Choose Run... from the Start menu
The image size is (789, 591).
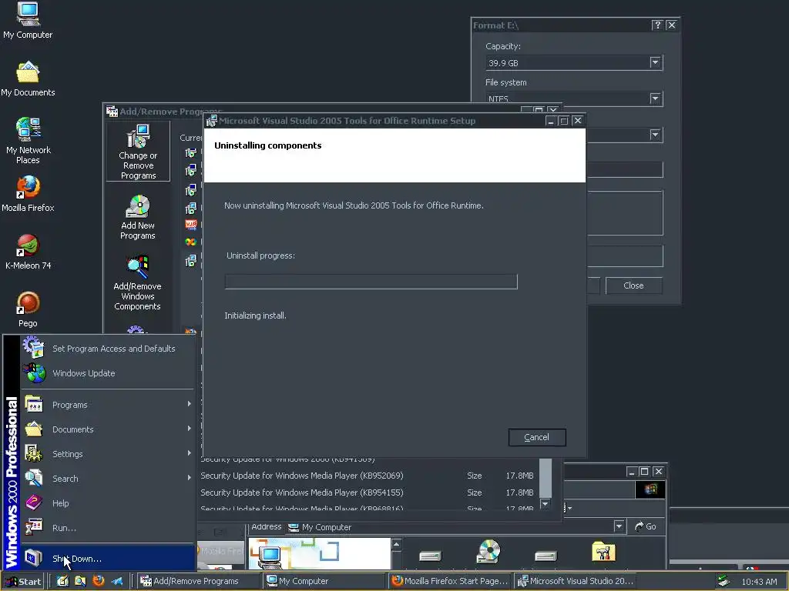coord(108,528)
